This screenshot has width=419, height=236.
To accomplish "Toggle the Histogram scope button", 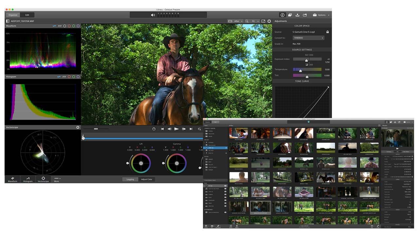I will (28, 179).
